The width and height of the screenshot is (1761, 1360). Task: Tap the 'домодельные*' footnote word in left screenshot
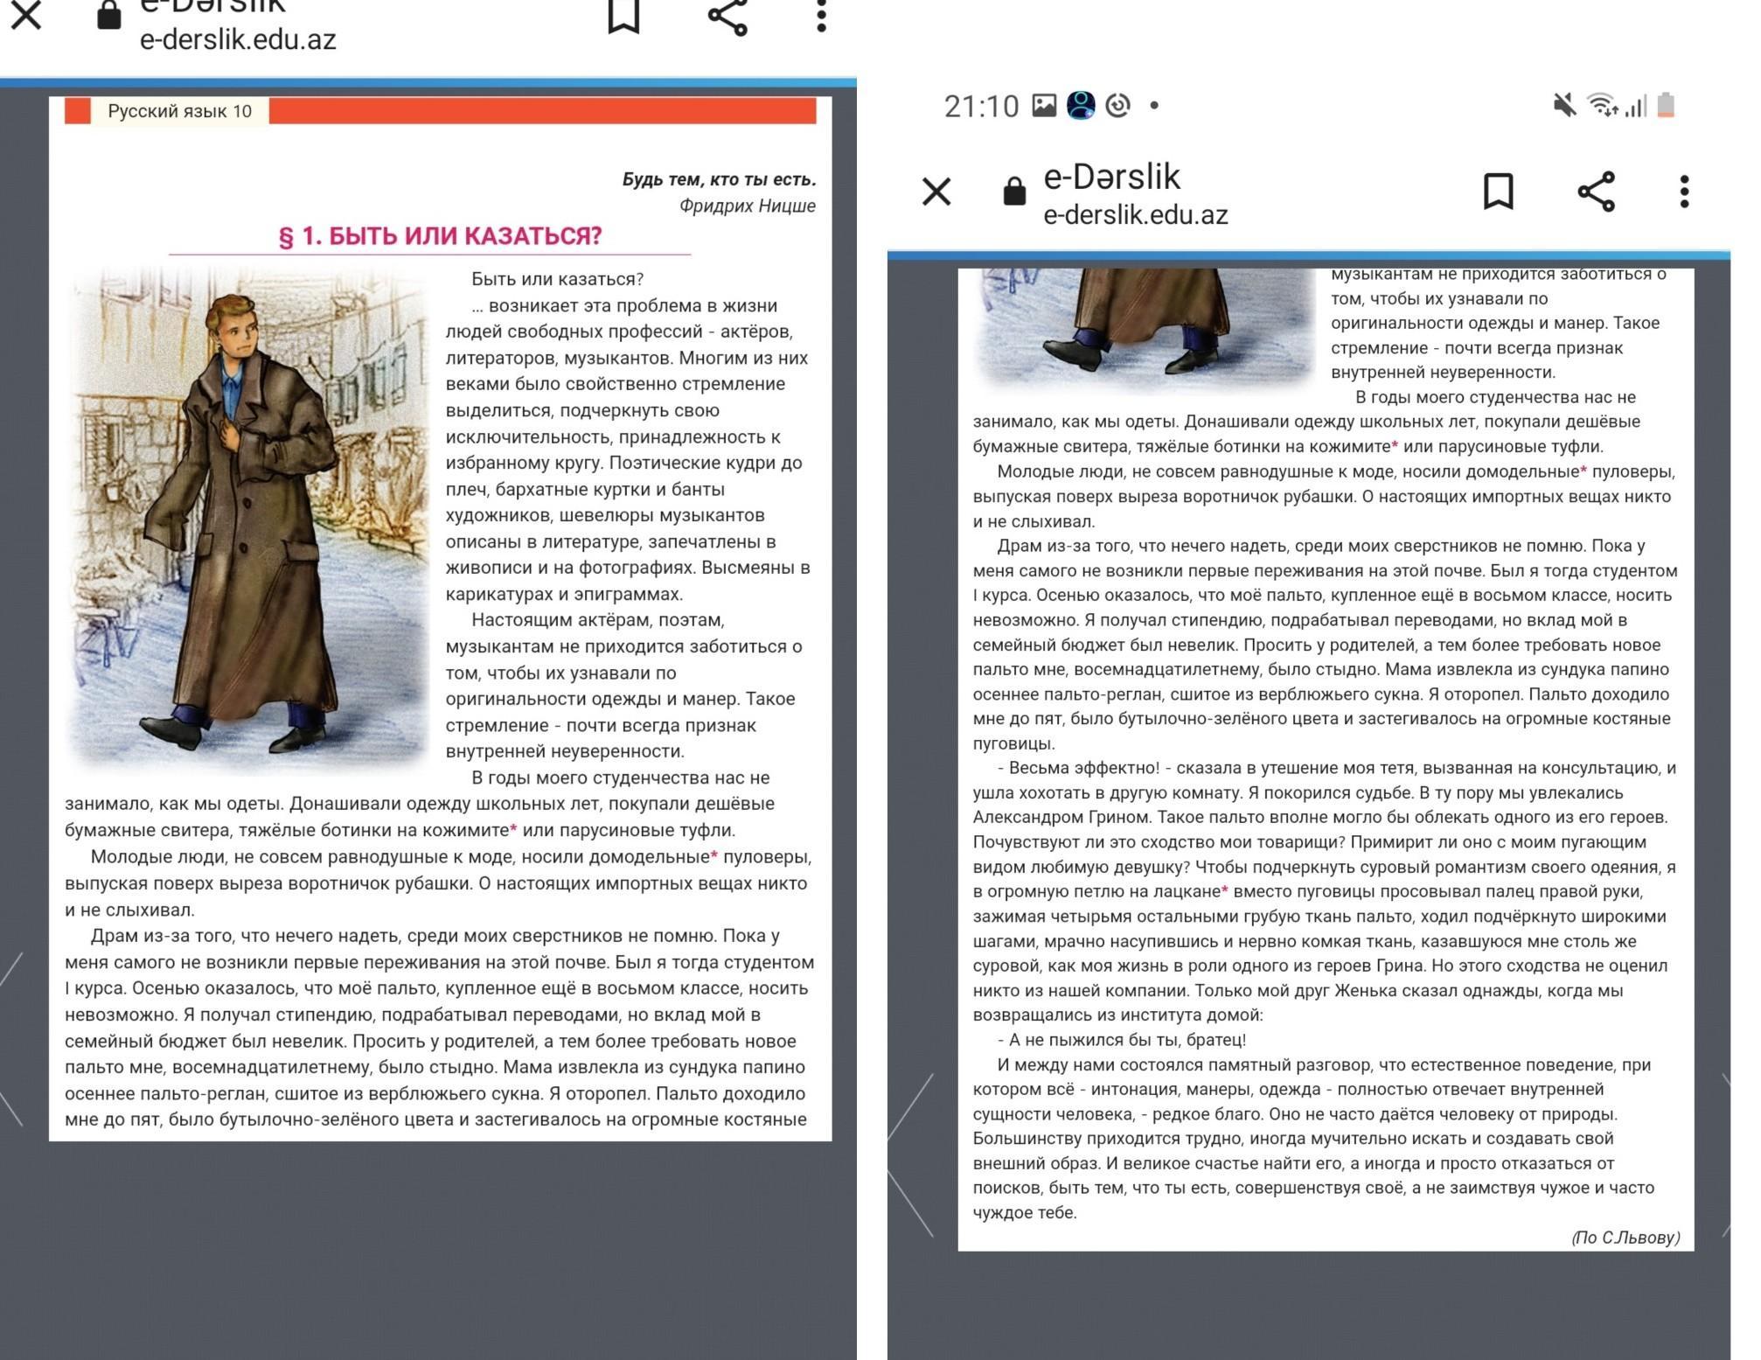click(x=654, y=857)
